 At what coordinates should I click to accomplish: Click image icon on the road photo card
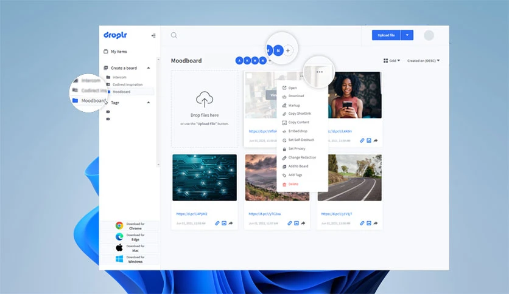point(369,223)
